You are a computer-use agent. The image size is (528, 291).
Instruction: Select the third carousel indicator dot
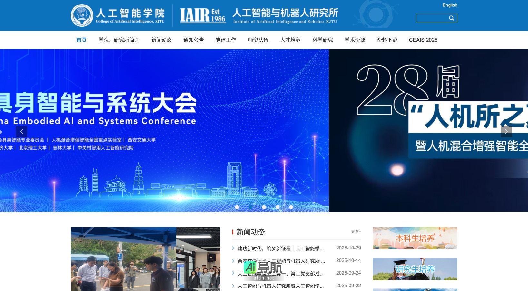[x=264, y=207]
